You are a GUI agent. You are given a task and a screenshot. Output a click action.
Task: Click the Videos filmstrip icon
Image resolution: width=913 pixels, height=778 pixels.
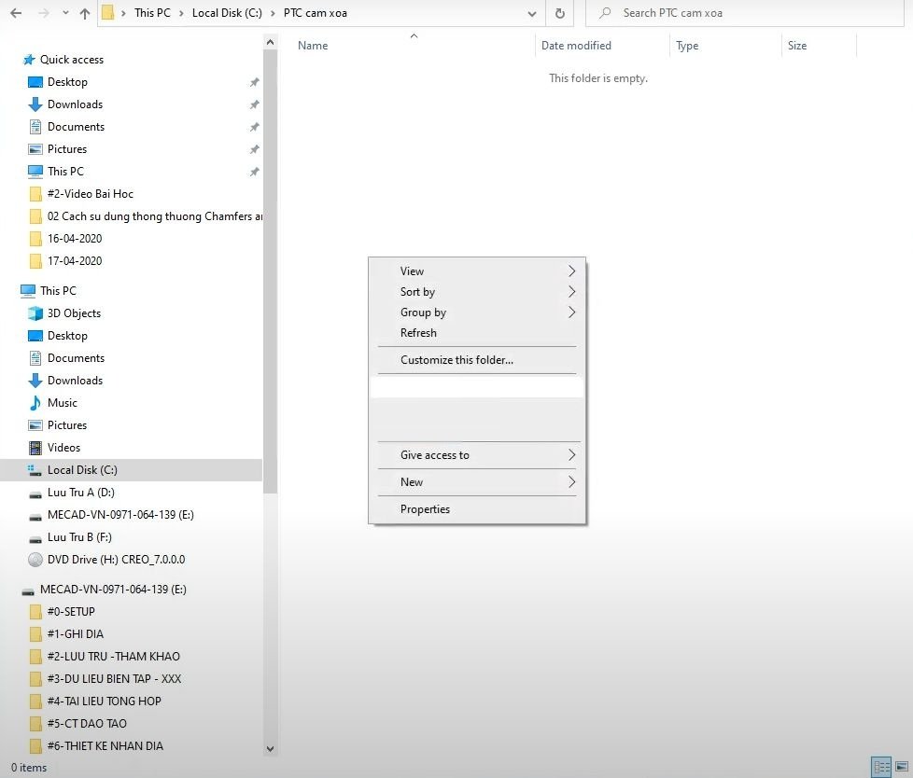[x=35, y=448]
